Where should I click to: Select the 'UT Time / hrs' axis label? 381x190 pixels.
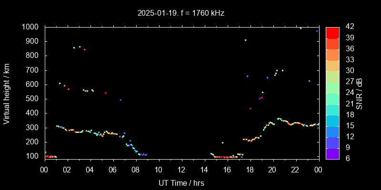click(x=181, y=182)
